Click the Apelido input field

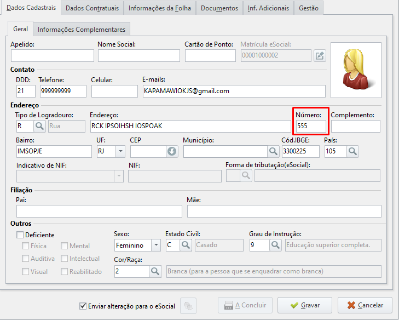coord(53,55)
